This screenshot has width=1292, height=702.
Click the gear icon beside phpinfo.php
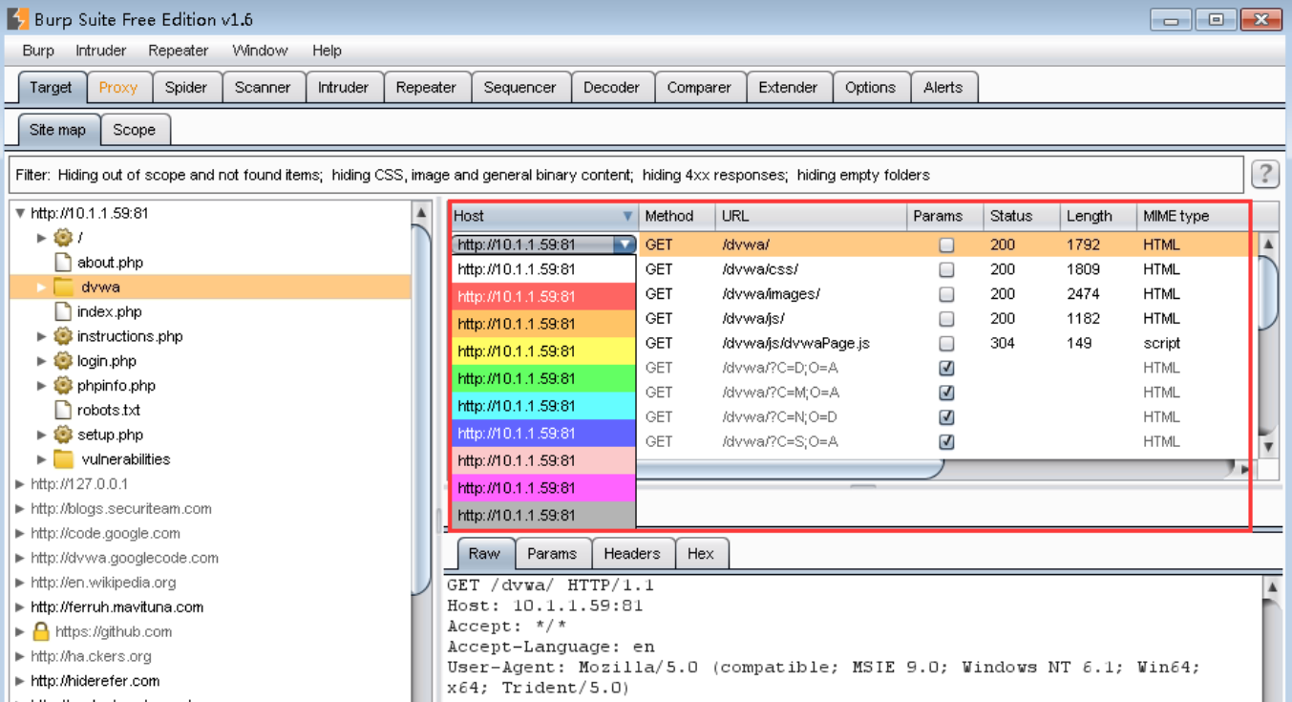tap(63, 386)
